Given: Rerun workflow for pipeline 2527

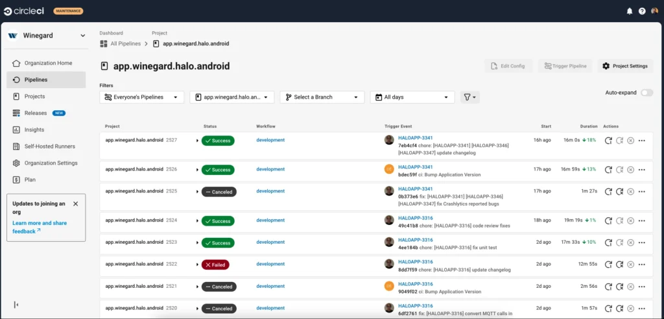Looking at the screenshot, I should coord(608,141).
